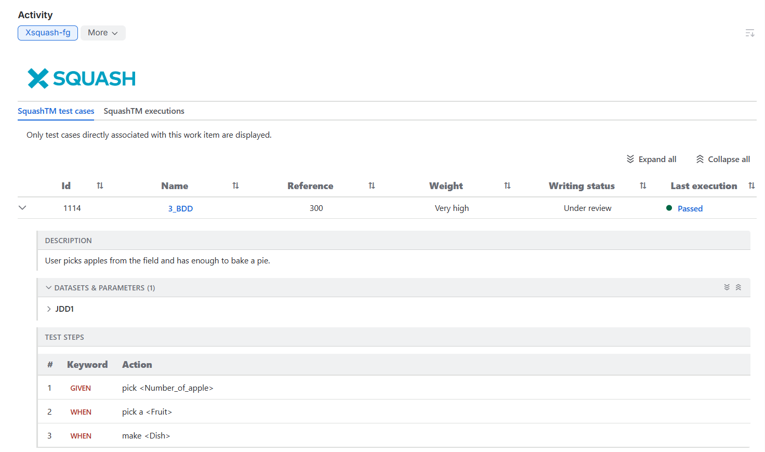This screenshot has width=765, height=452.
Task: Select the Xsquash-fg activity filter
Action: pos(48,33)
